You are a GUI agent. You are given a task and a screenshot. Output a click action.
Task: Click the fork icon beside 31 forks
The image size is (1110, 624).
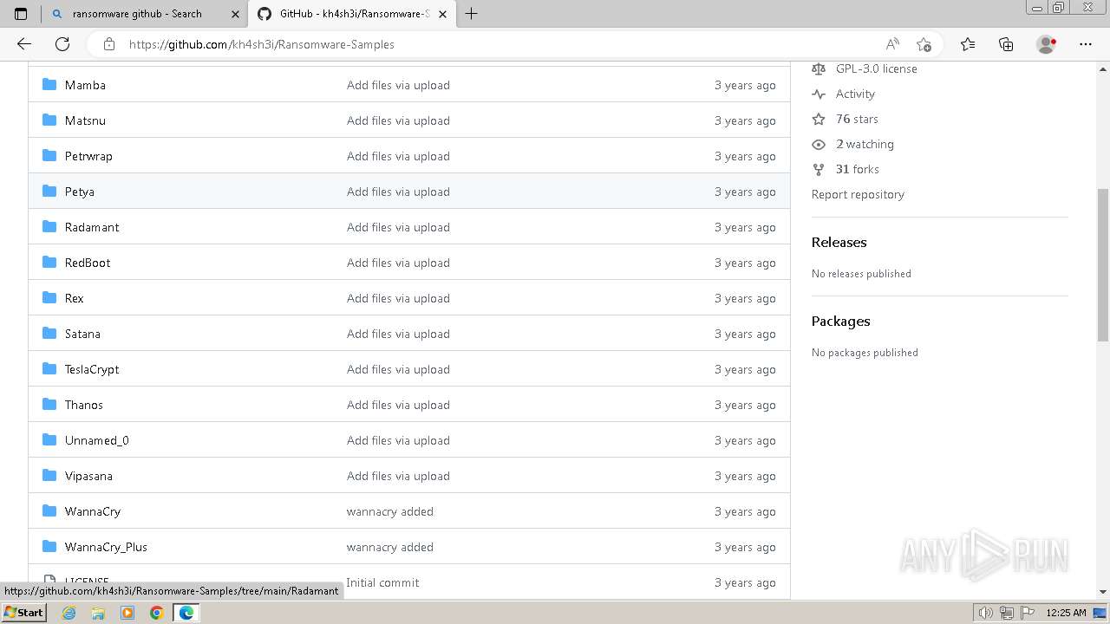pos(819,169)
